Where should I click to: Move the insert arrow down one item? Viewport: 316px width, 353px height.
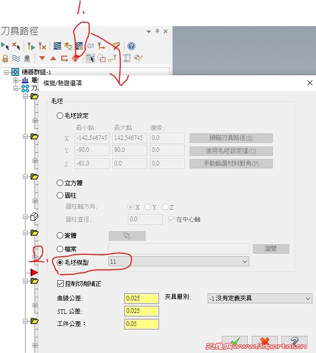click(x=42, y=58)
